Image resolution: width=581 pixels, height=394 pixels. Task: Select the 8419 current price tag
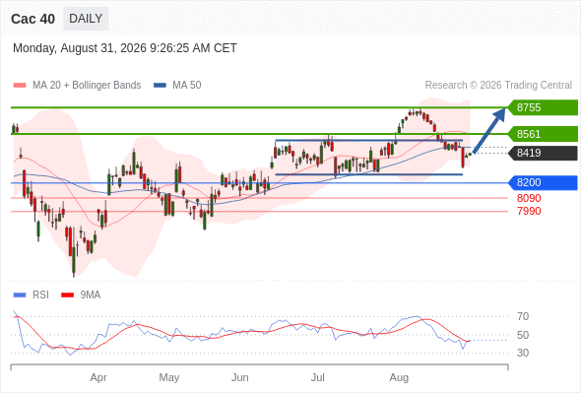click(543, 153)
